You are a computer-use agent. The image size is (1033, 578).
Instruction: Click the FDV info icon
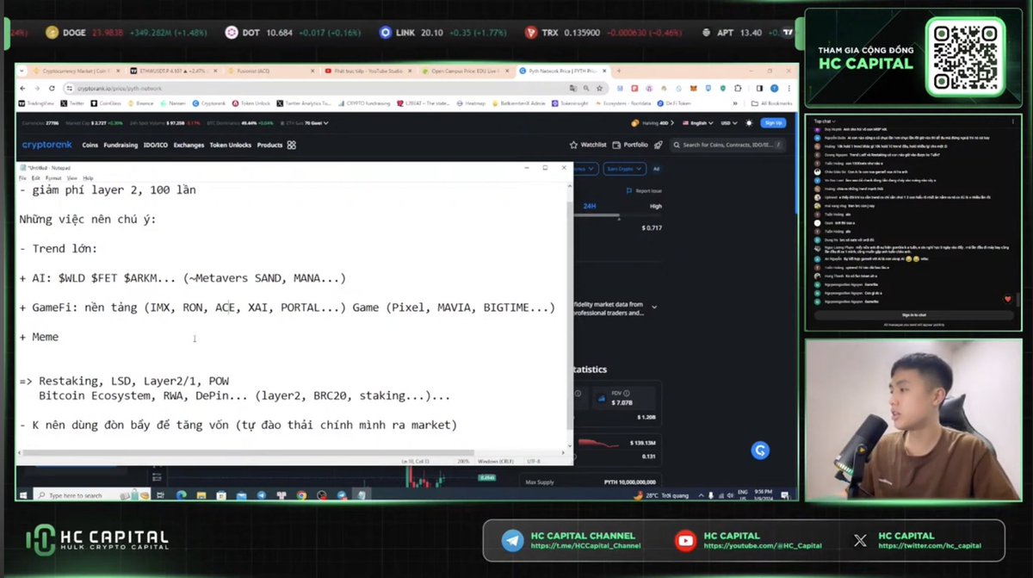point(625,393)
